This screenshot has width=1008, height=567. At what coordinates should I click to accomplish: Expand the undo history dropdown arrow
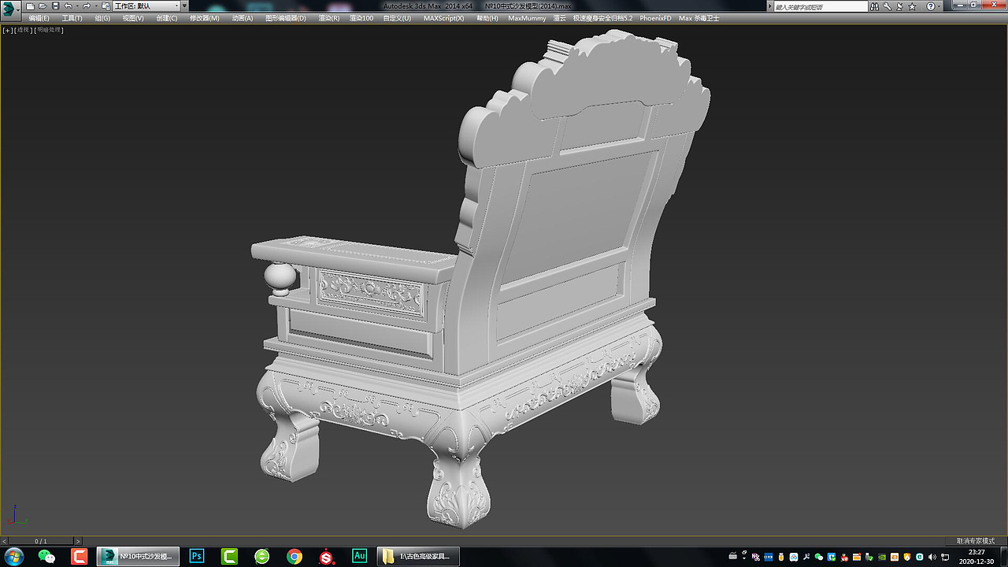coord(77,6)
